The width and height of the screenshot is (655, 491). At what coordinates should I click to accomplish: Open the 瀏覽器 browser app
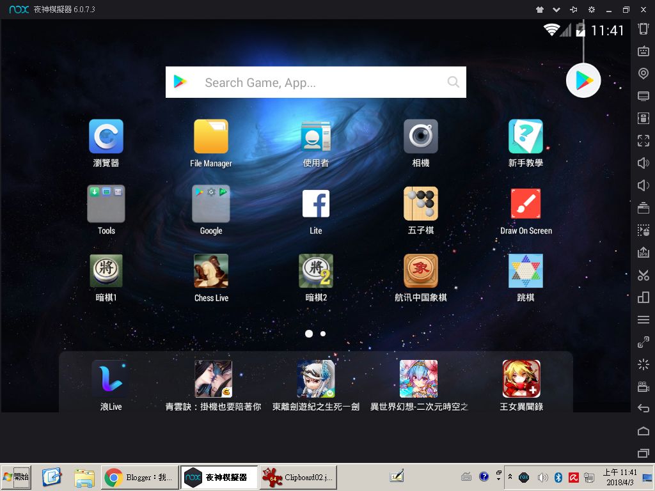(x=106, y=137)
